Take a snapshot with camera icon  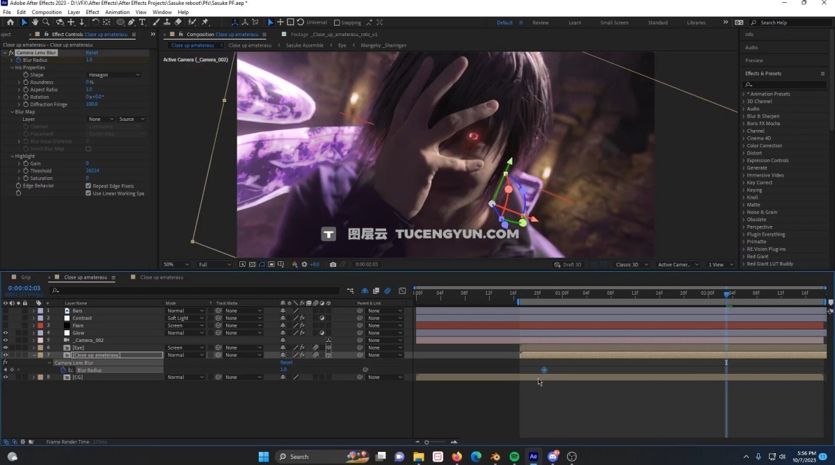coord(333,264)
